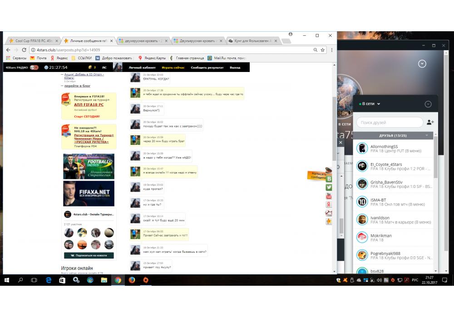Click the circled chevron beside В сети in Origin
This screenshot has width=454, height=317.
[x=428, y=104]
